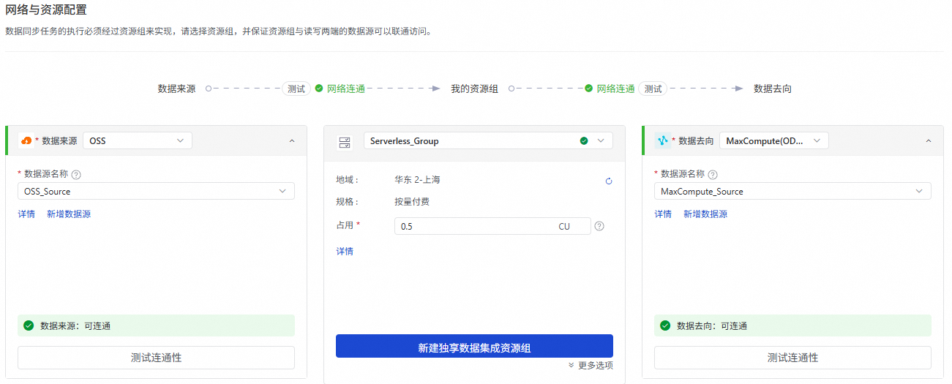Refresh the resource group region info
952x384 pixels.
click(609, 181)
